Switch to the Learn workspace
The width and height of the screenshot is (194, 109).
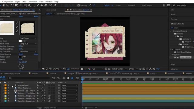coord(119,5)
